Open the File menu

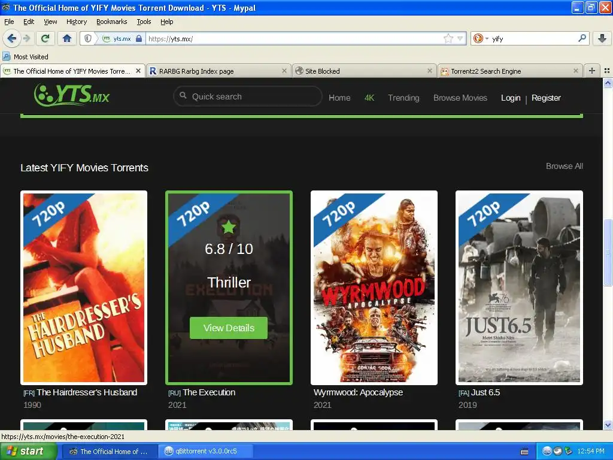click(x=9, y=22)
